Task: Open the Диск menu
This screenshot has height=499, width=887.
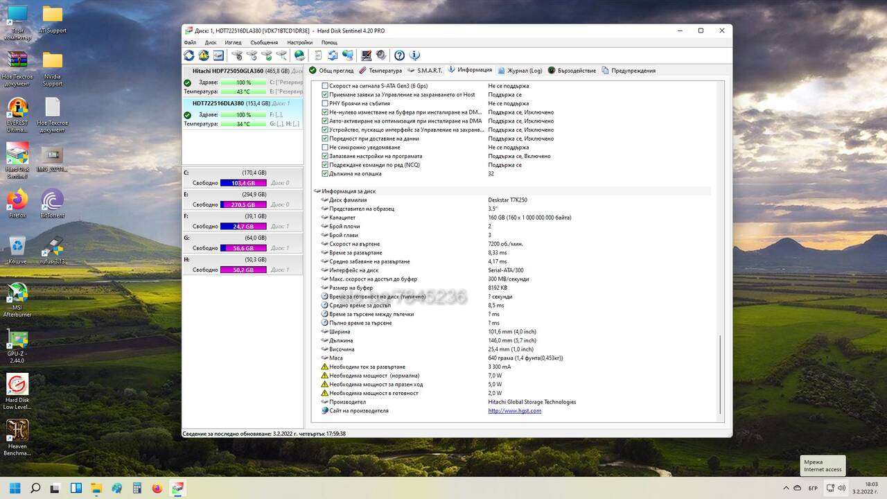Action: coord(211,42)
